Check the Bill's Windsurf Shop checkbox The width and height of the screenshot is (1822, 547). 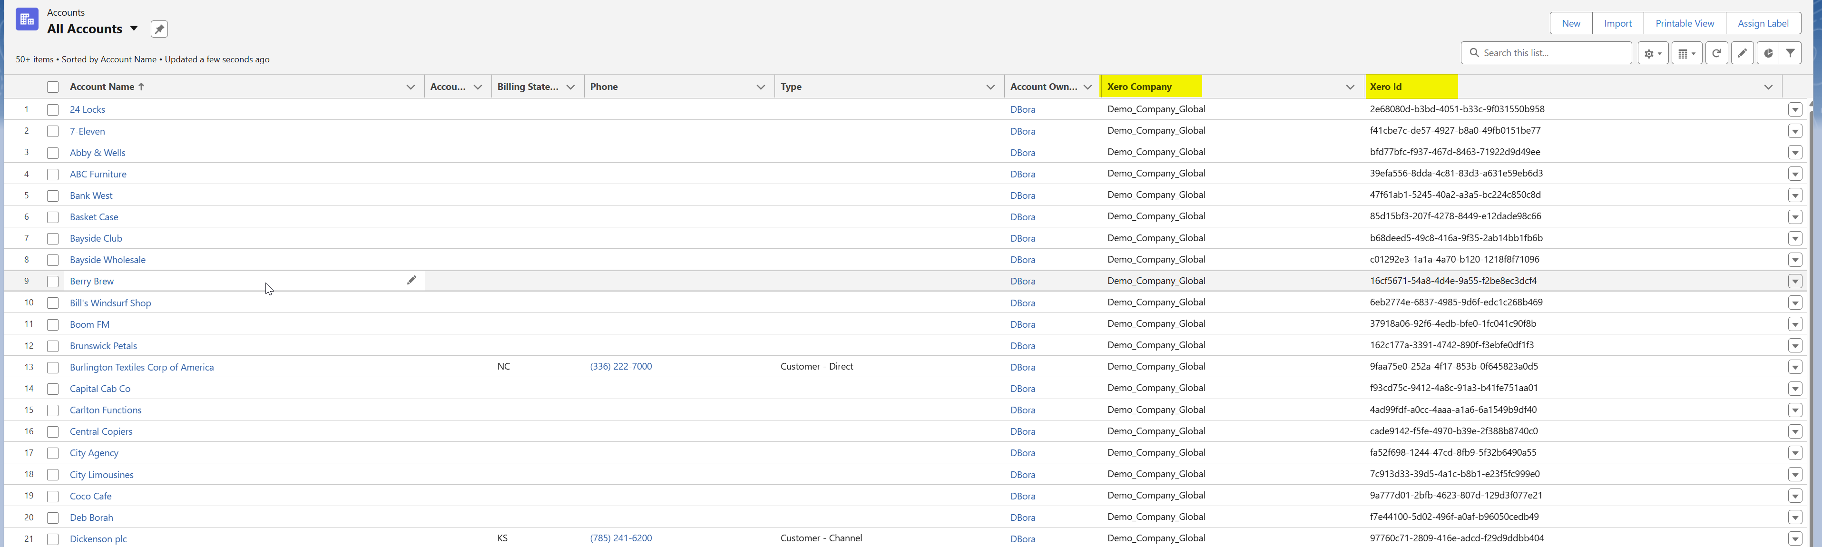click(52, 303)
